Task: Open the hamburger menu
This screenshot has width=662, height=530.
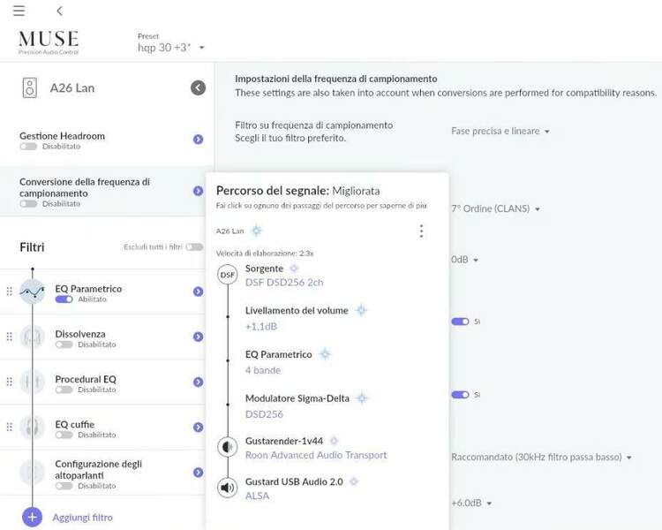Action: [x=19, y=11]
